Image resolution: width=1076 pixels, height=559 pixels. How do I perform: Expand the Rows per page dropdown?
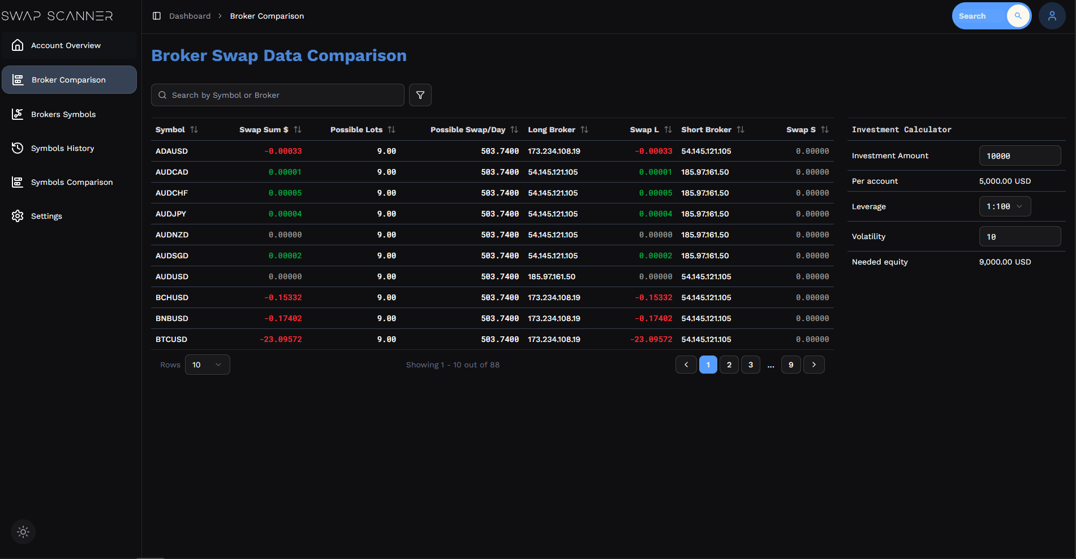pyautogui.click(x=207, y=365)
